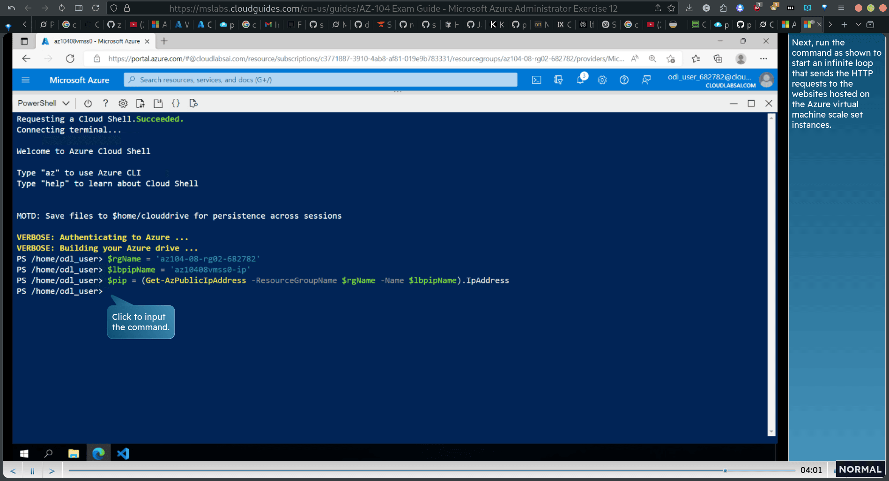889x481 pixels.
Task: Click the Azure search resources box
Action: coord(320,80)
